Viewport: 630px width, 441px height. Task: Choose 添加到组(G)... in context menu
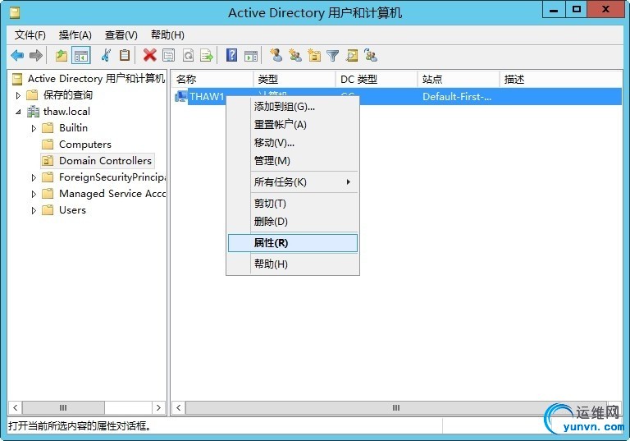tap(293, 107)
